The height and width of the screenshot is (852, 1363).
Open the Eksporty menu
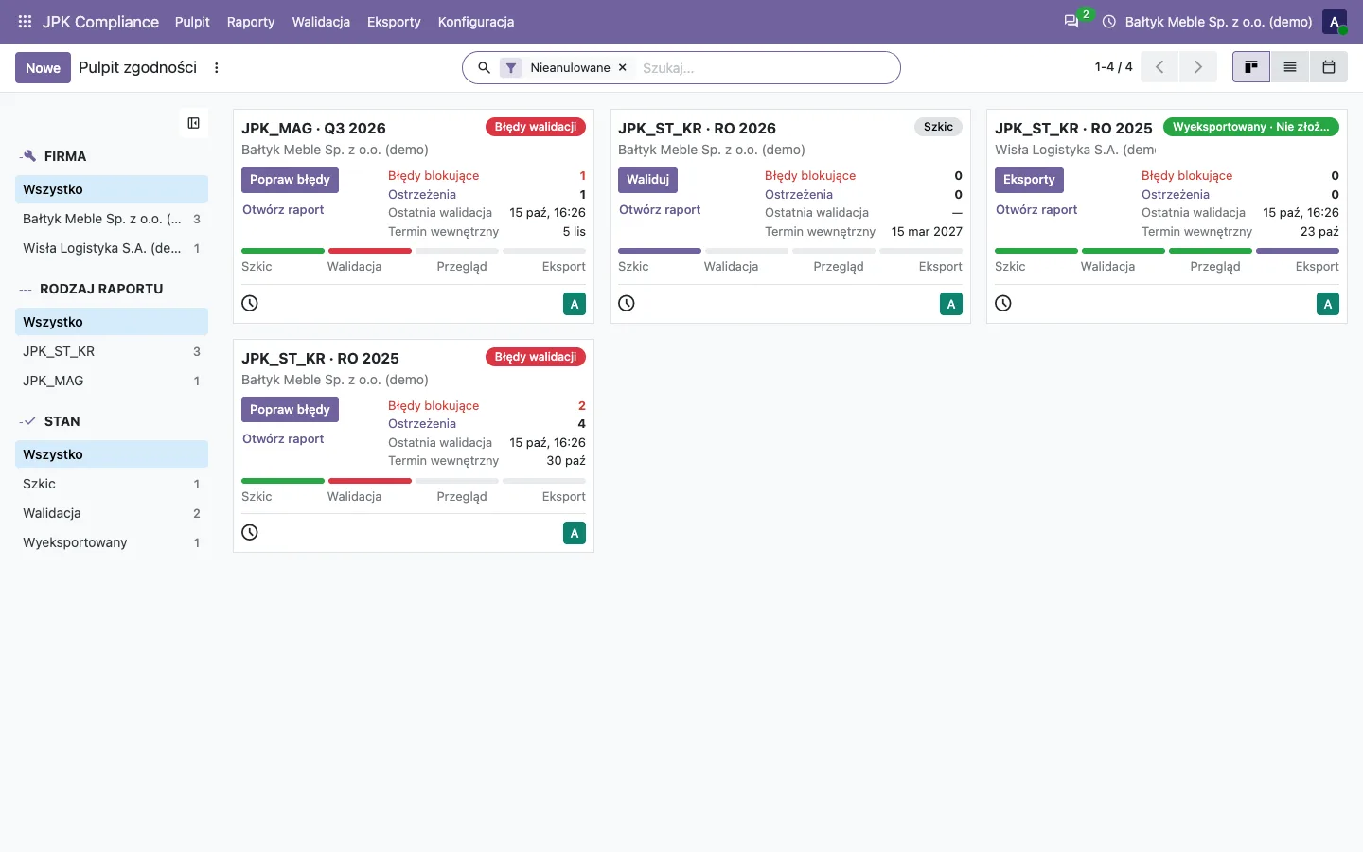(x=394, y=22)
